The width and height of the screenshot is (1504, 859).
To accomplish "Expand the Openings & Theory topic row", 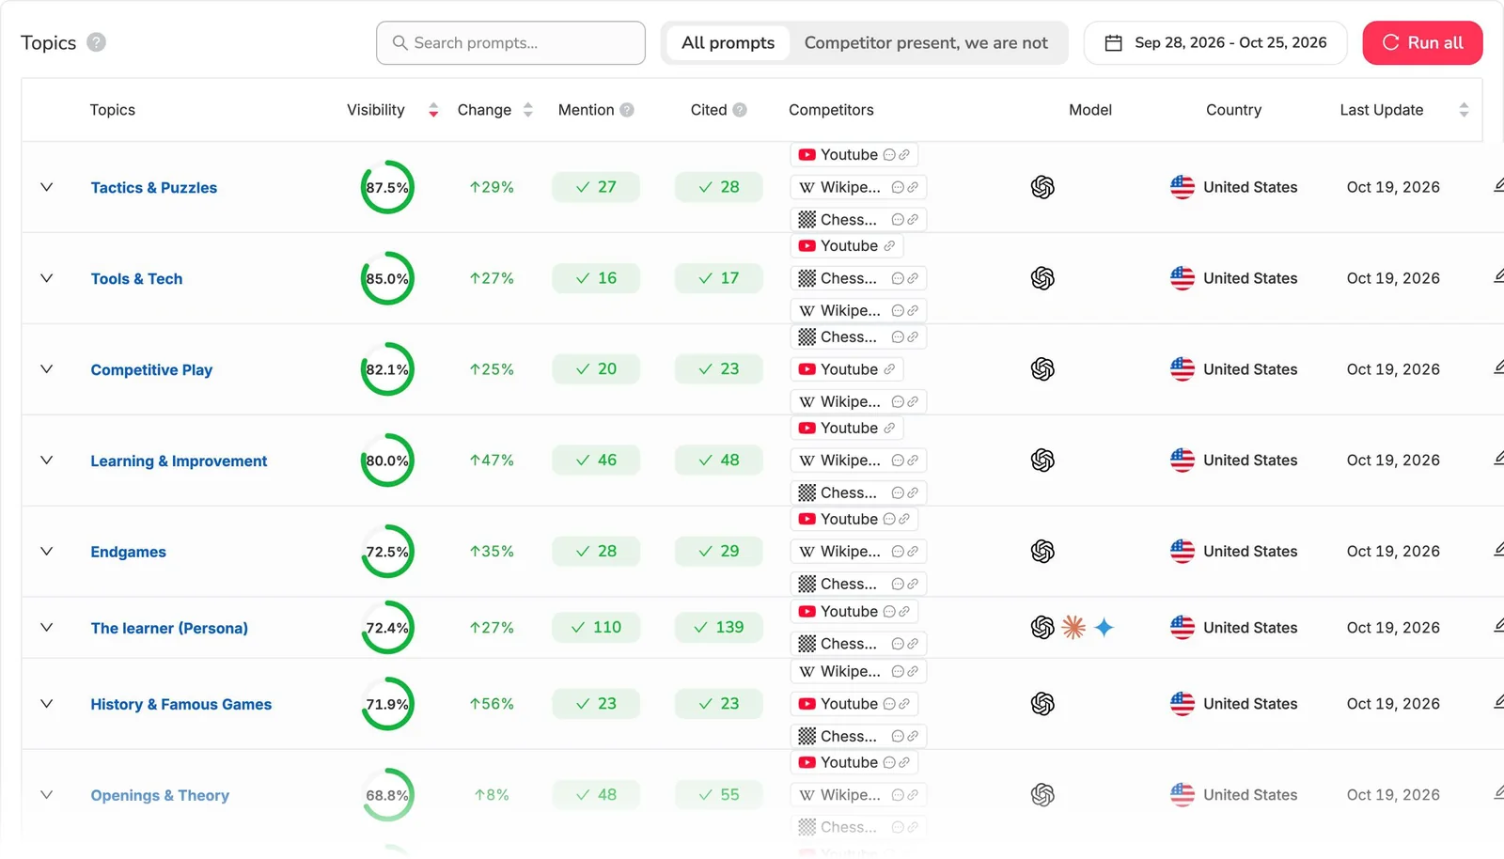I will point(46,794).
